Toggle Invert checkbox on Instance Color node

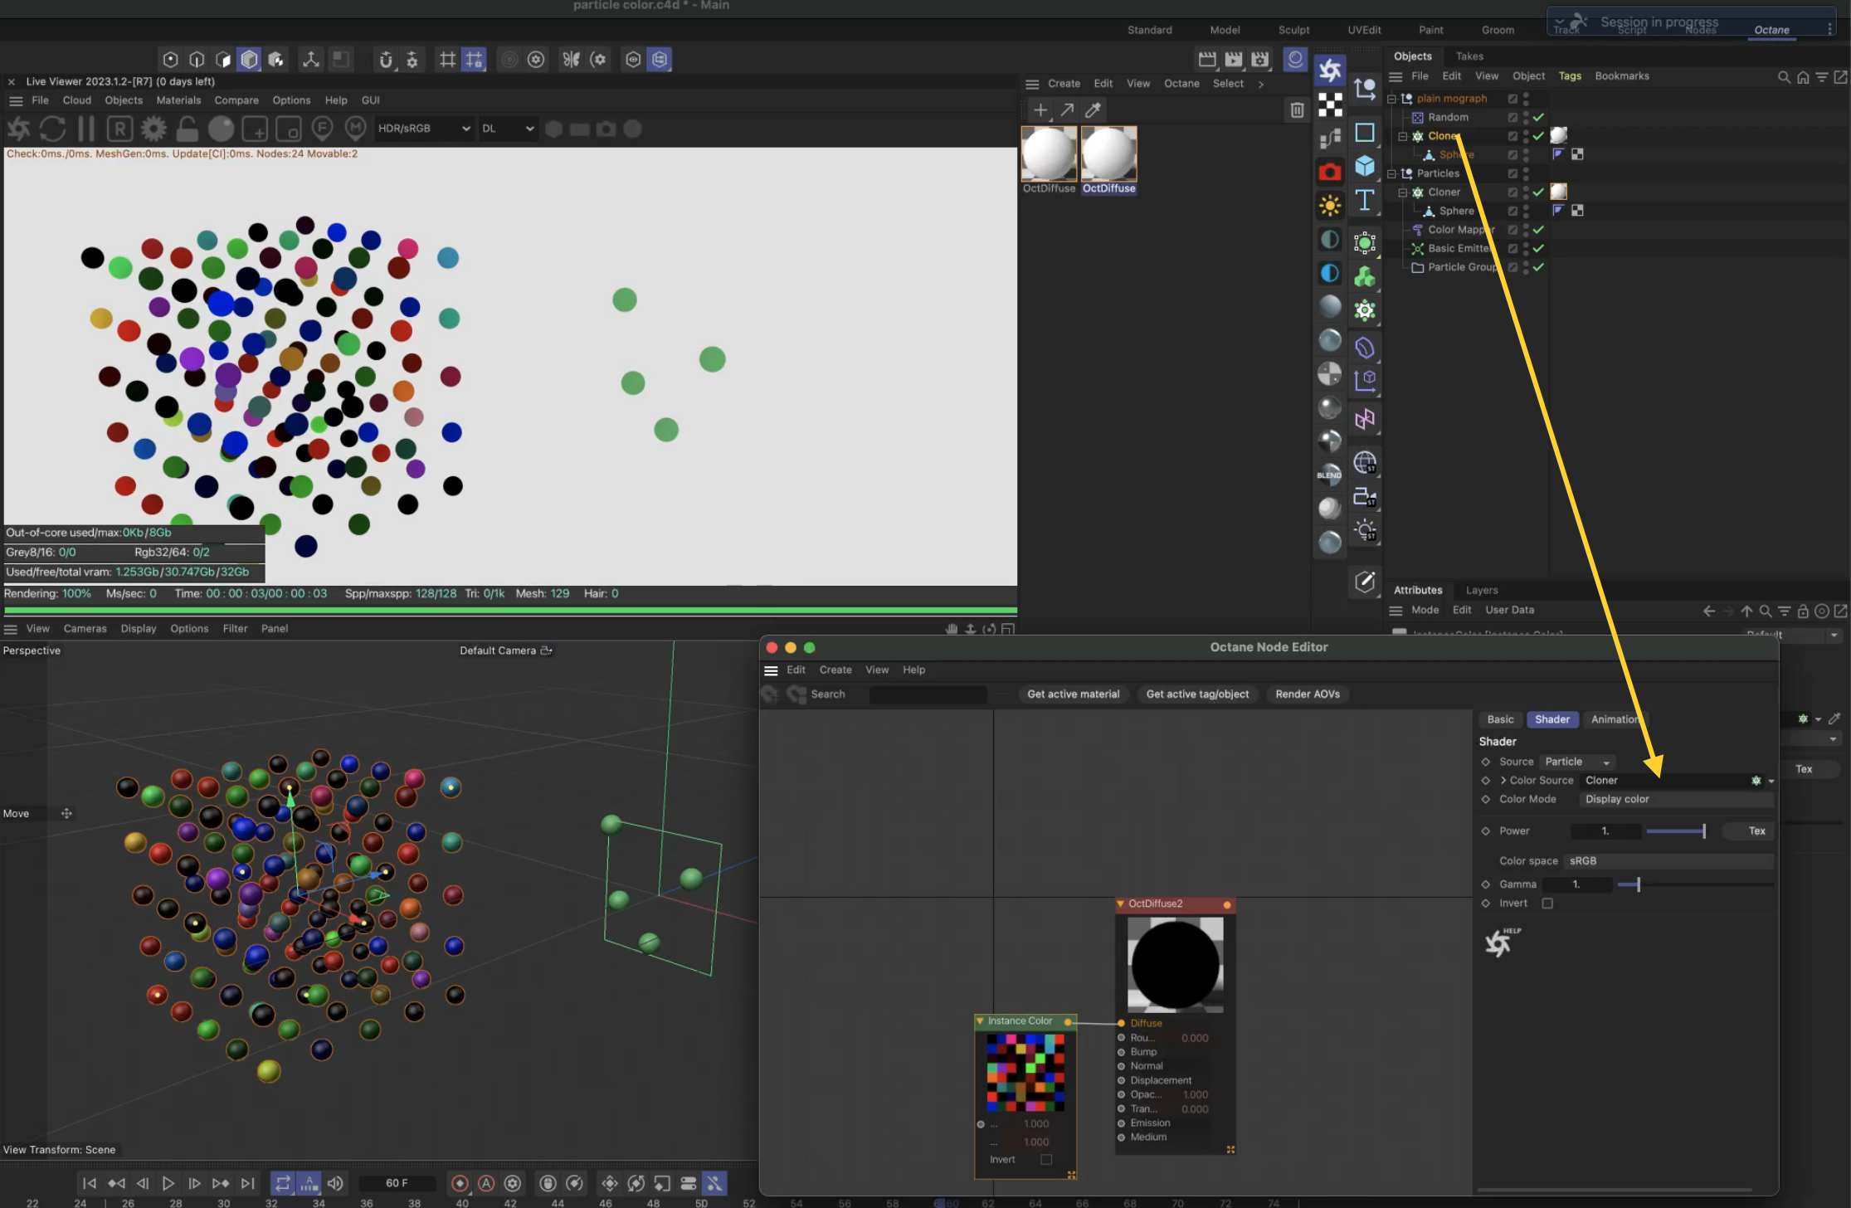1046,1160
